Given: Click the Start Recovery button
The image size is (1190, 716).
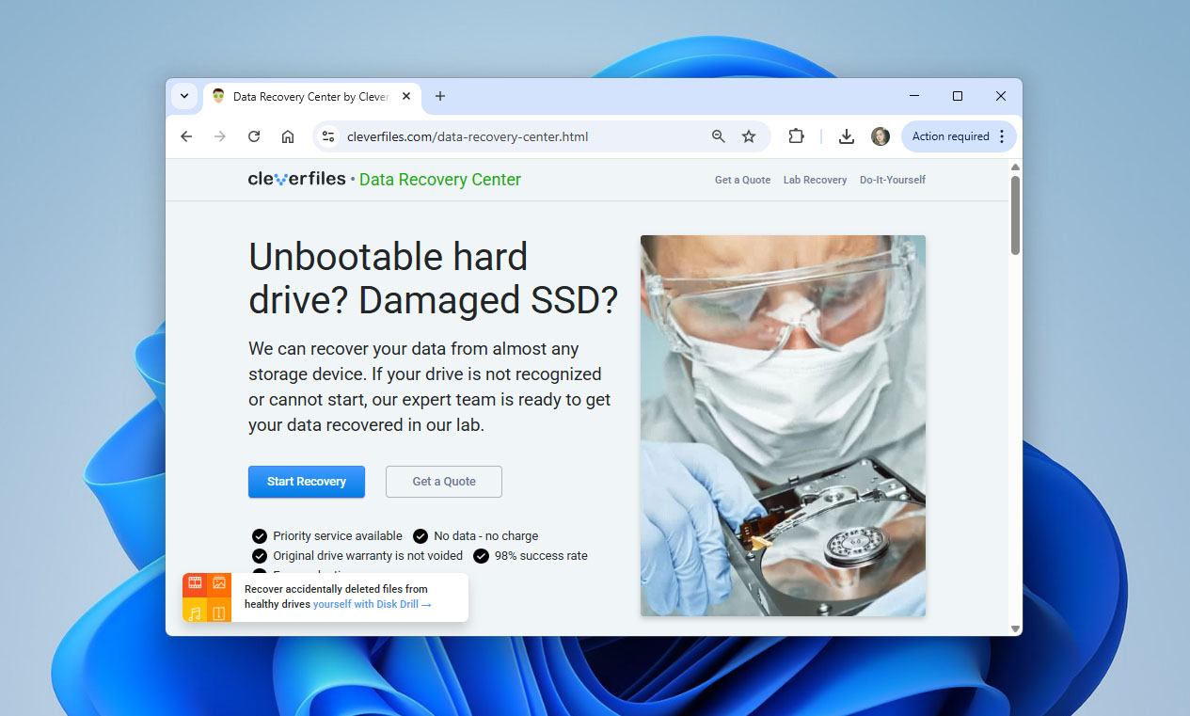Looking at the screenshot, I should [x=306, y=482].
